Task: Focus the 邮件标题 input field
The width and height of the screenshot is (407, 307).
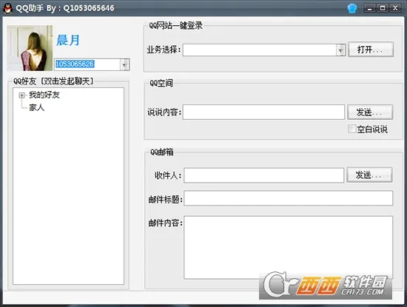Action: pos(289,198)
